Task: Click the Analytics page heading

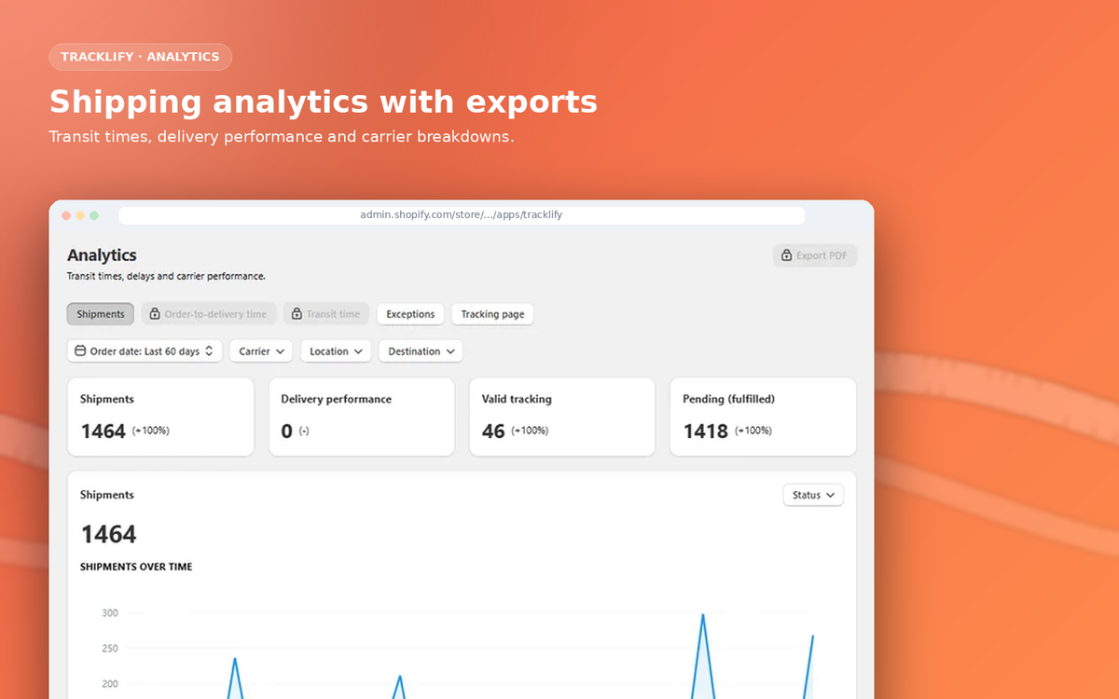Action: 102,255
